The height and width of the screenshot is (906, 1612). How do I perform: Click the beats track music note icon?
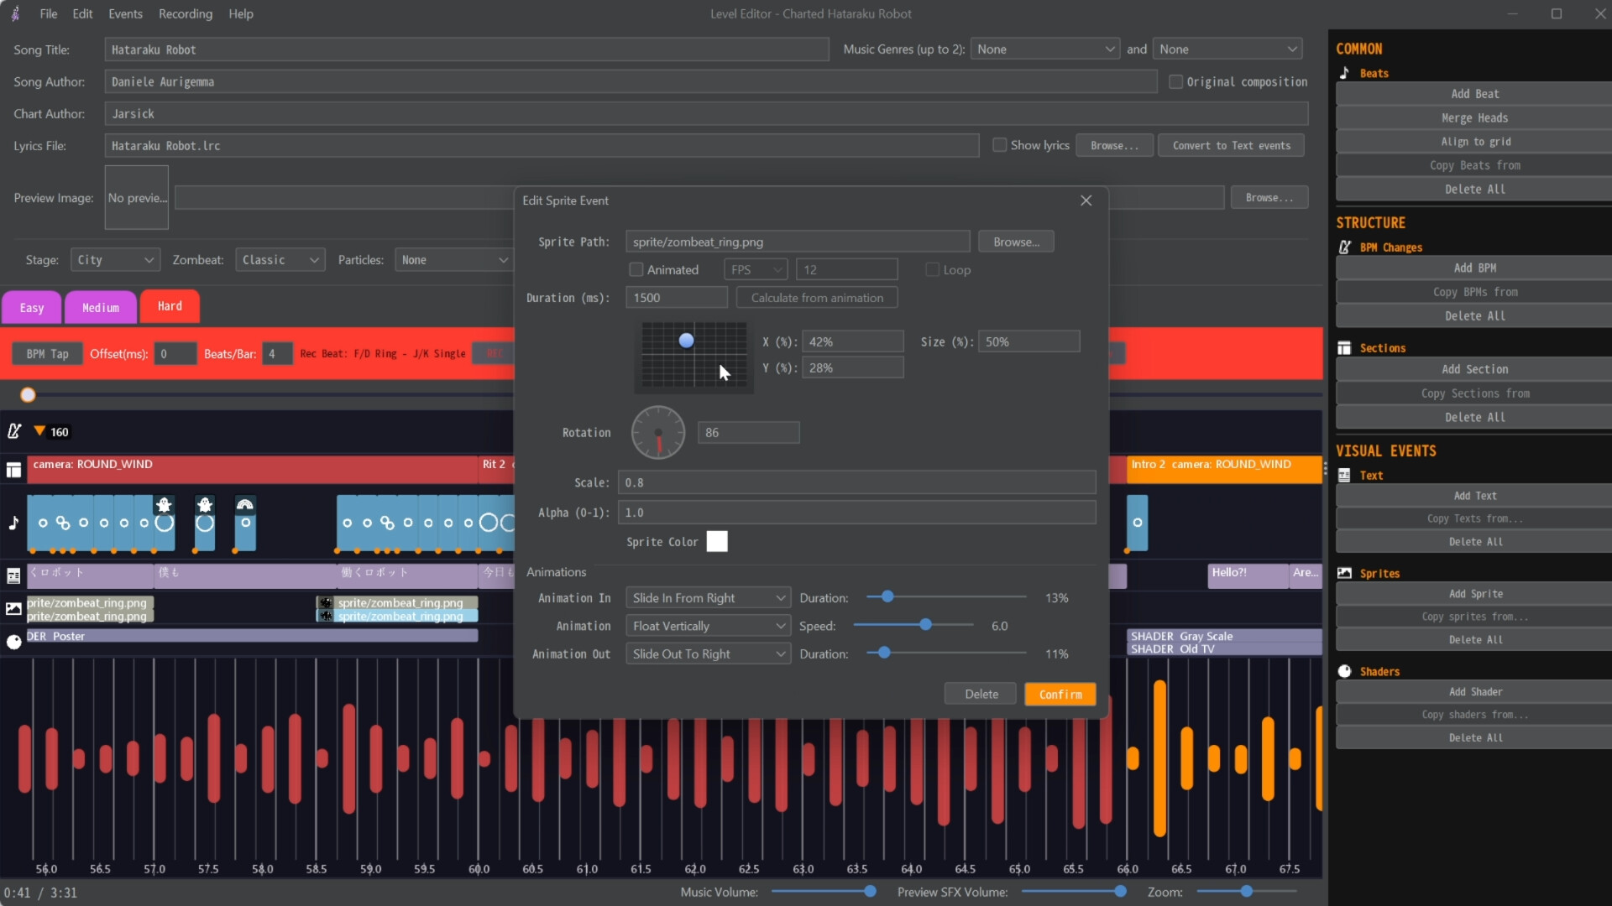13,523
